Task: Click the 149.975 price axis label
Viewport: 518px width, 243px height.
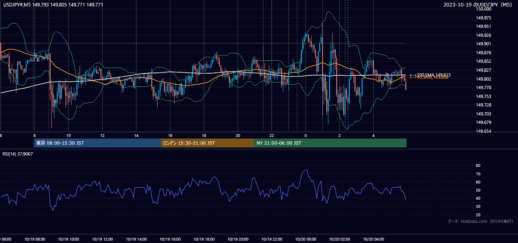Action: coord(484,18)
